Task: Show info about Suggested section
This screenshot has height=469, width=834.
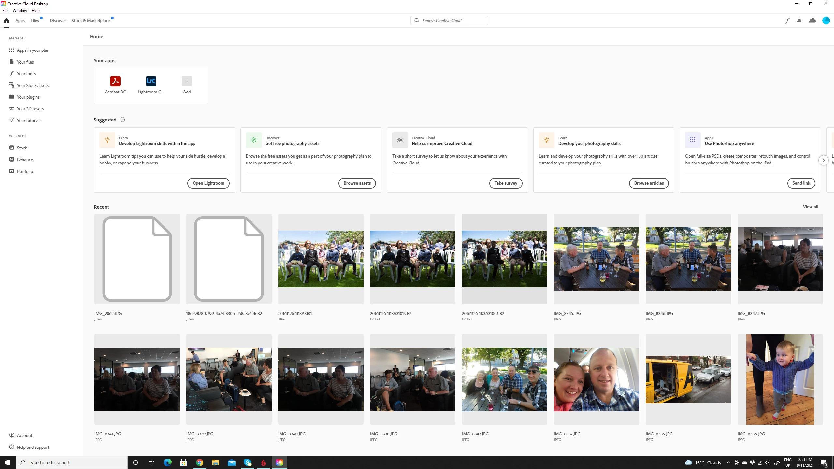Action: point(122,120)
